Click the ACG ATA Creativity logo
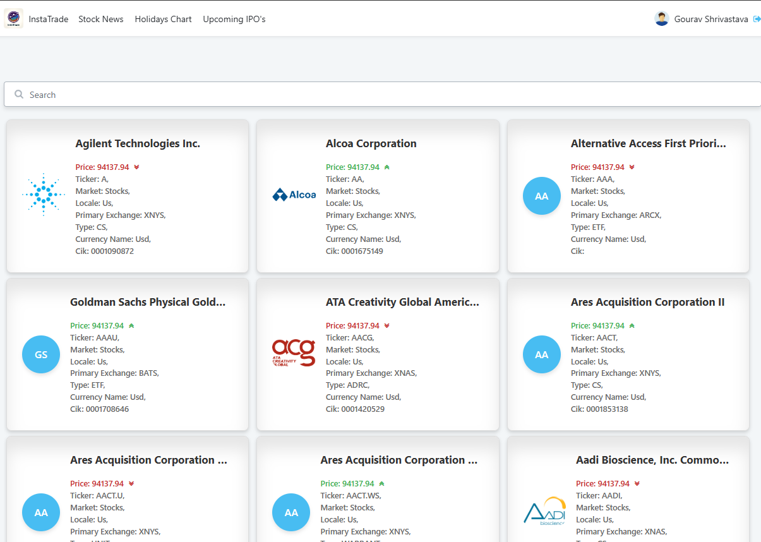This screenshot has height=542, width=761. (x=294, y=353)
